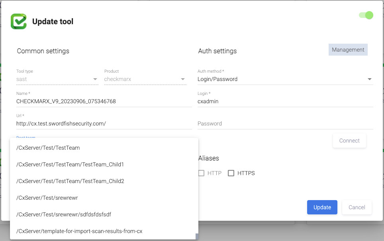
Task: Select /CxServer/Test/TestTeam from the list
Action: (48, 148)
